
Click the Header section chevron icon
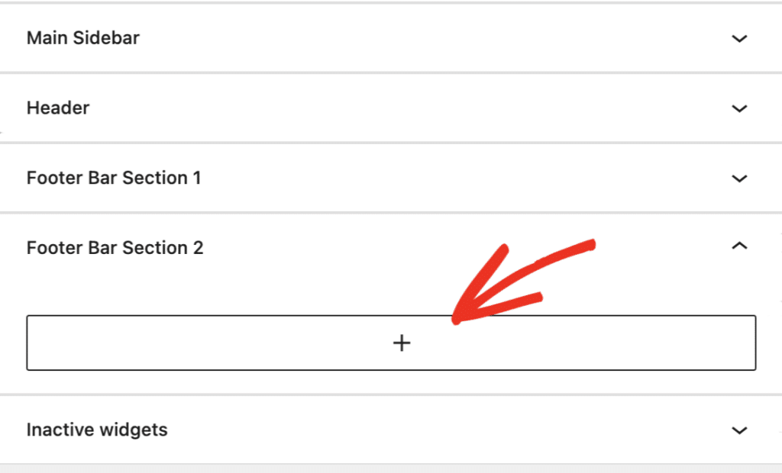click(x=739, y=108)
